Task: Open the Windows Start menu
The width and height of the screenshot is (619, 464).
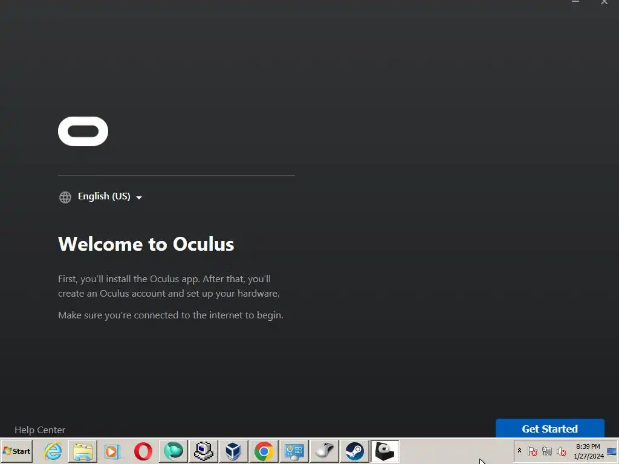Action: [16, 451]
